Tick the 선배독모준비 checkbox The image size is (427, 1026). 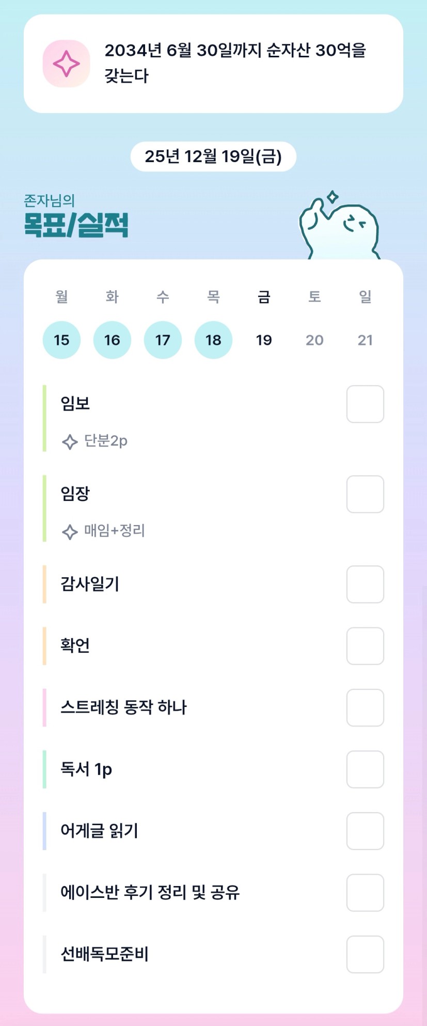(x=365, y=954)
